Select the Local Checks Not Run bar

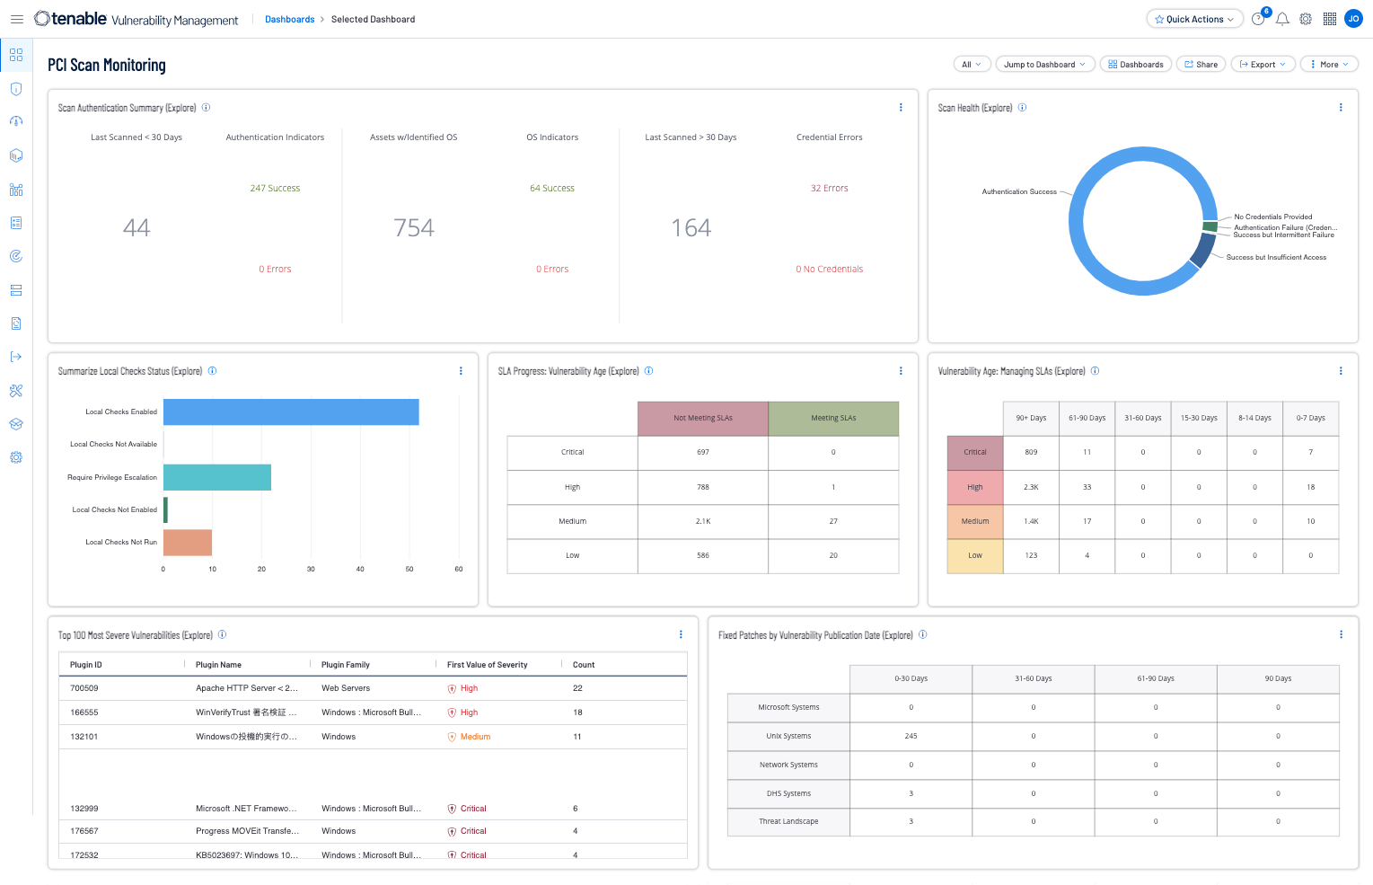(x=188, y=543)
